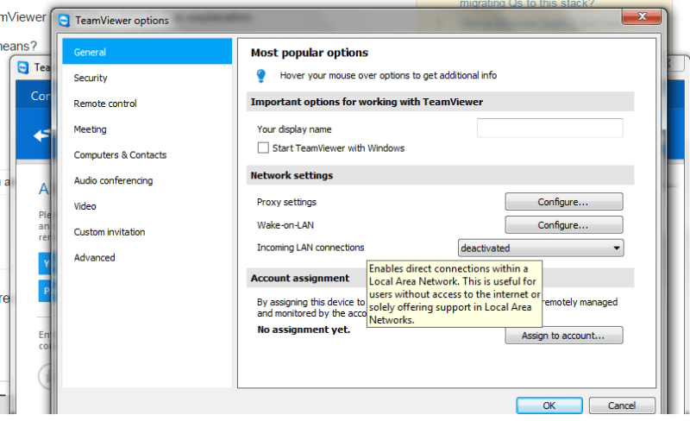Click the back arrow in the background TeamViewer window
The image size is (690, 421).
tap(41, 135)
